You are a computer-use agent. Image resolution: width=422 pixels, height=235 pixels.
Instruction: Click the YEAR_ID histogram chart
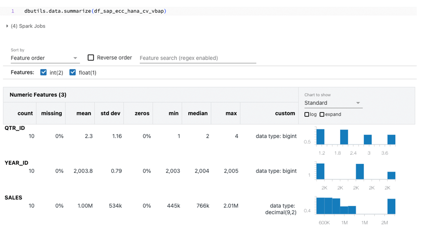click(x=356, y=171)
